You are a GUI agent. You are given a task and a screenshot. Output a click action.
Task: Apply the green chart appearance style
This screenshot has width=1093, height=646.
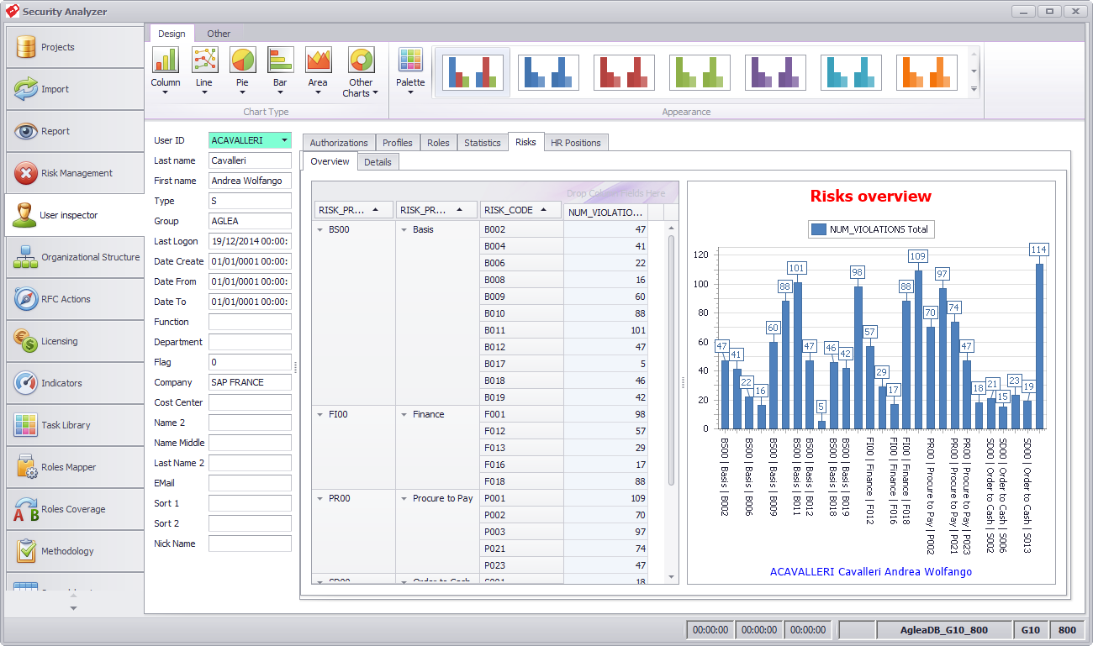(x=700, y=72)
